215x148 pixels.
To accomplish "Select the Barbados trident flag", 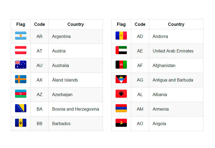I will [21, 123].
